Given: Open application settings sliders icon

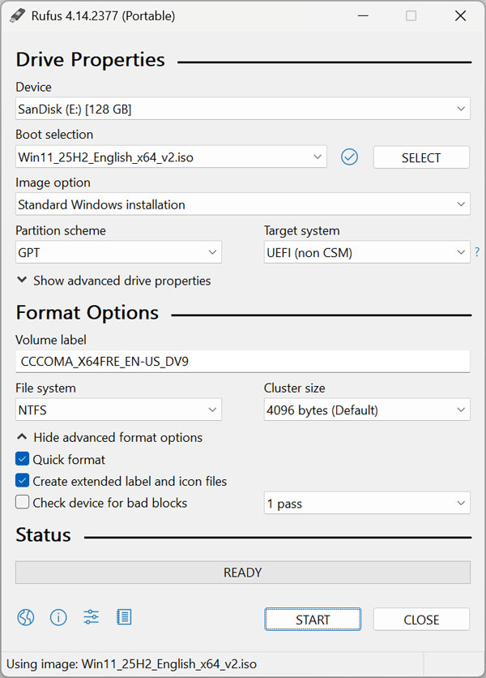Looking at the screenshot, I should [x=92, y=617].
